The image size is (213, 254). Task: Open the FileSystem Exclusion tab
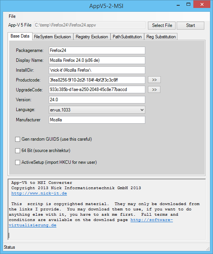pyautogui.click(x=53, y=37)
